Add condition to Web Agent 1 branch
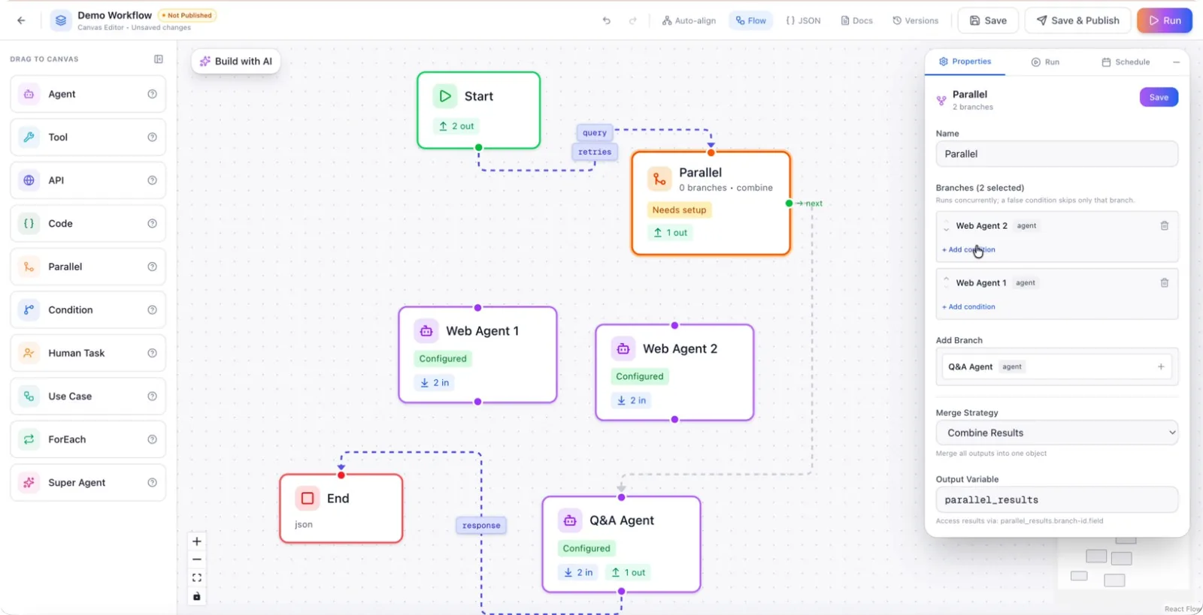This screenshot has height=615, width=1203. [x=968, y=306]
